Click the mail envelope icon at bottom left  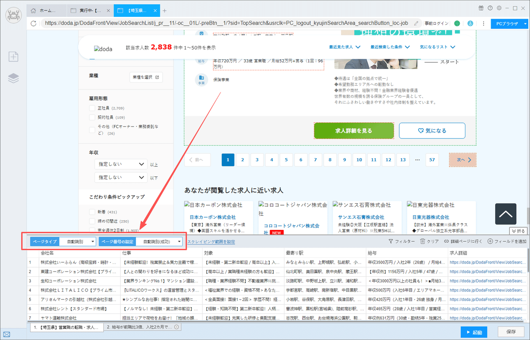(7, 334)
